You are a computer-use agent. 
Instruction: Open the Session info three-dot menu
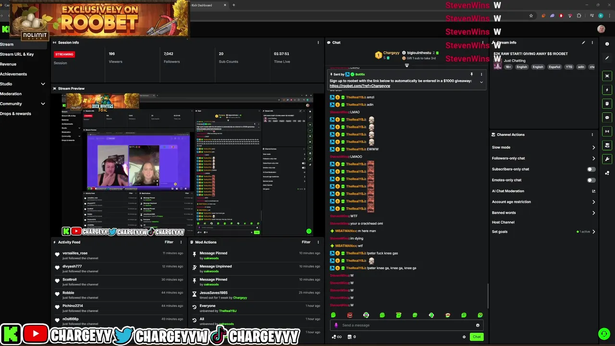coord(318,43)
